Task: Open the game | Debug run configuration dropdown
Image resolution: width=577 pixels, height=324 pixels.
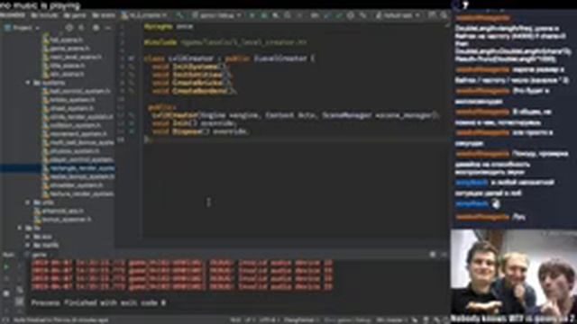Action: pyautogui.click(x=216, y=15)
